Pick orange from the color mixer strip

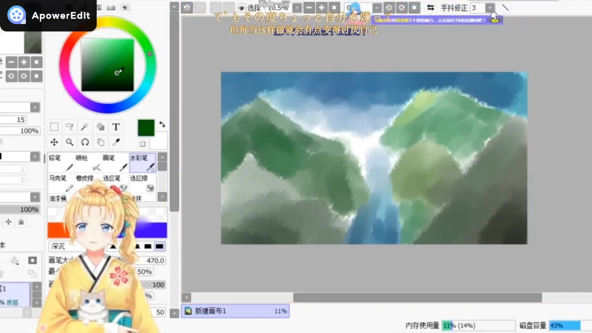55,230
